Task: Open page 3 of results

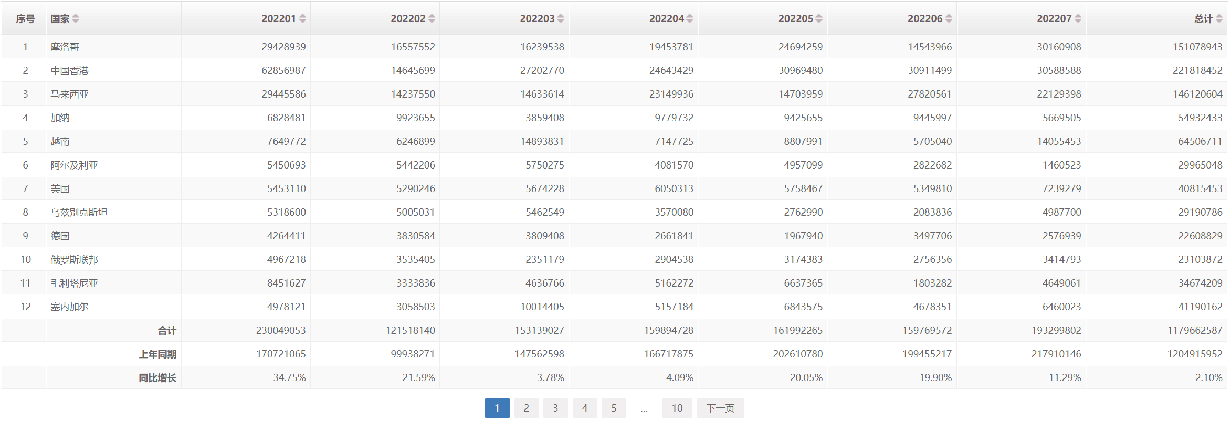Action: click(x=555, y=408)
